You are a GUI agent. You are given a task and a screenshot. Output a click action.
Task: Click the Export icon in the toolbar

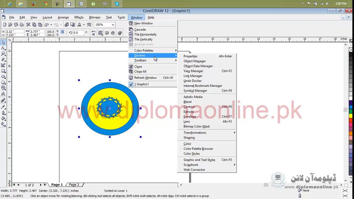click(72, 25)
